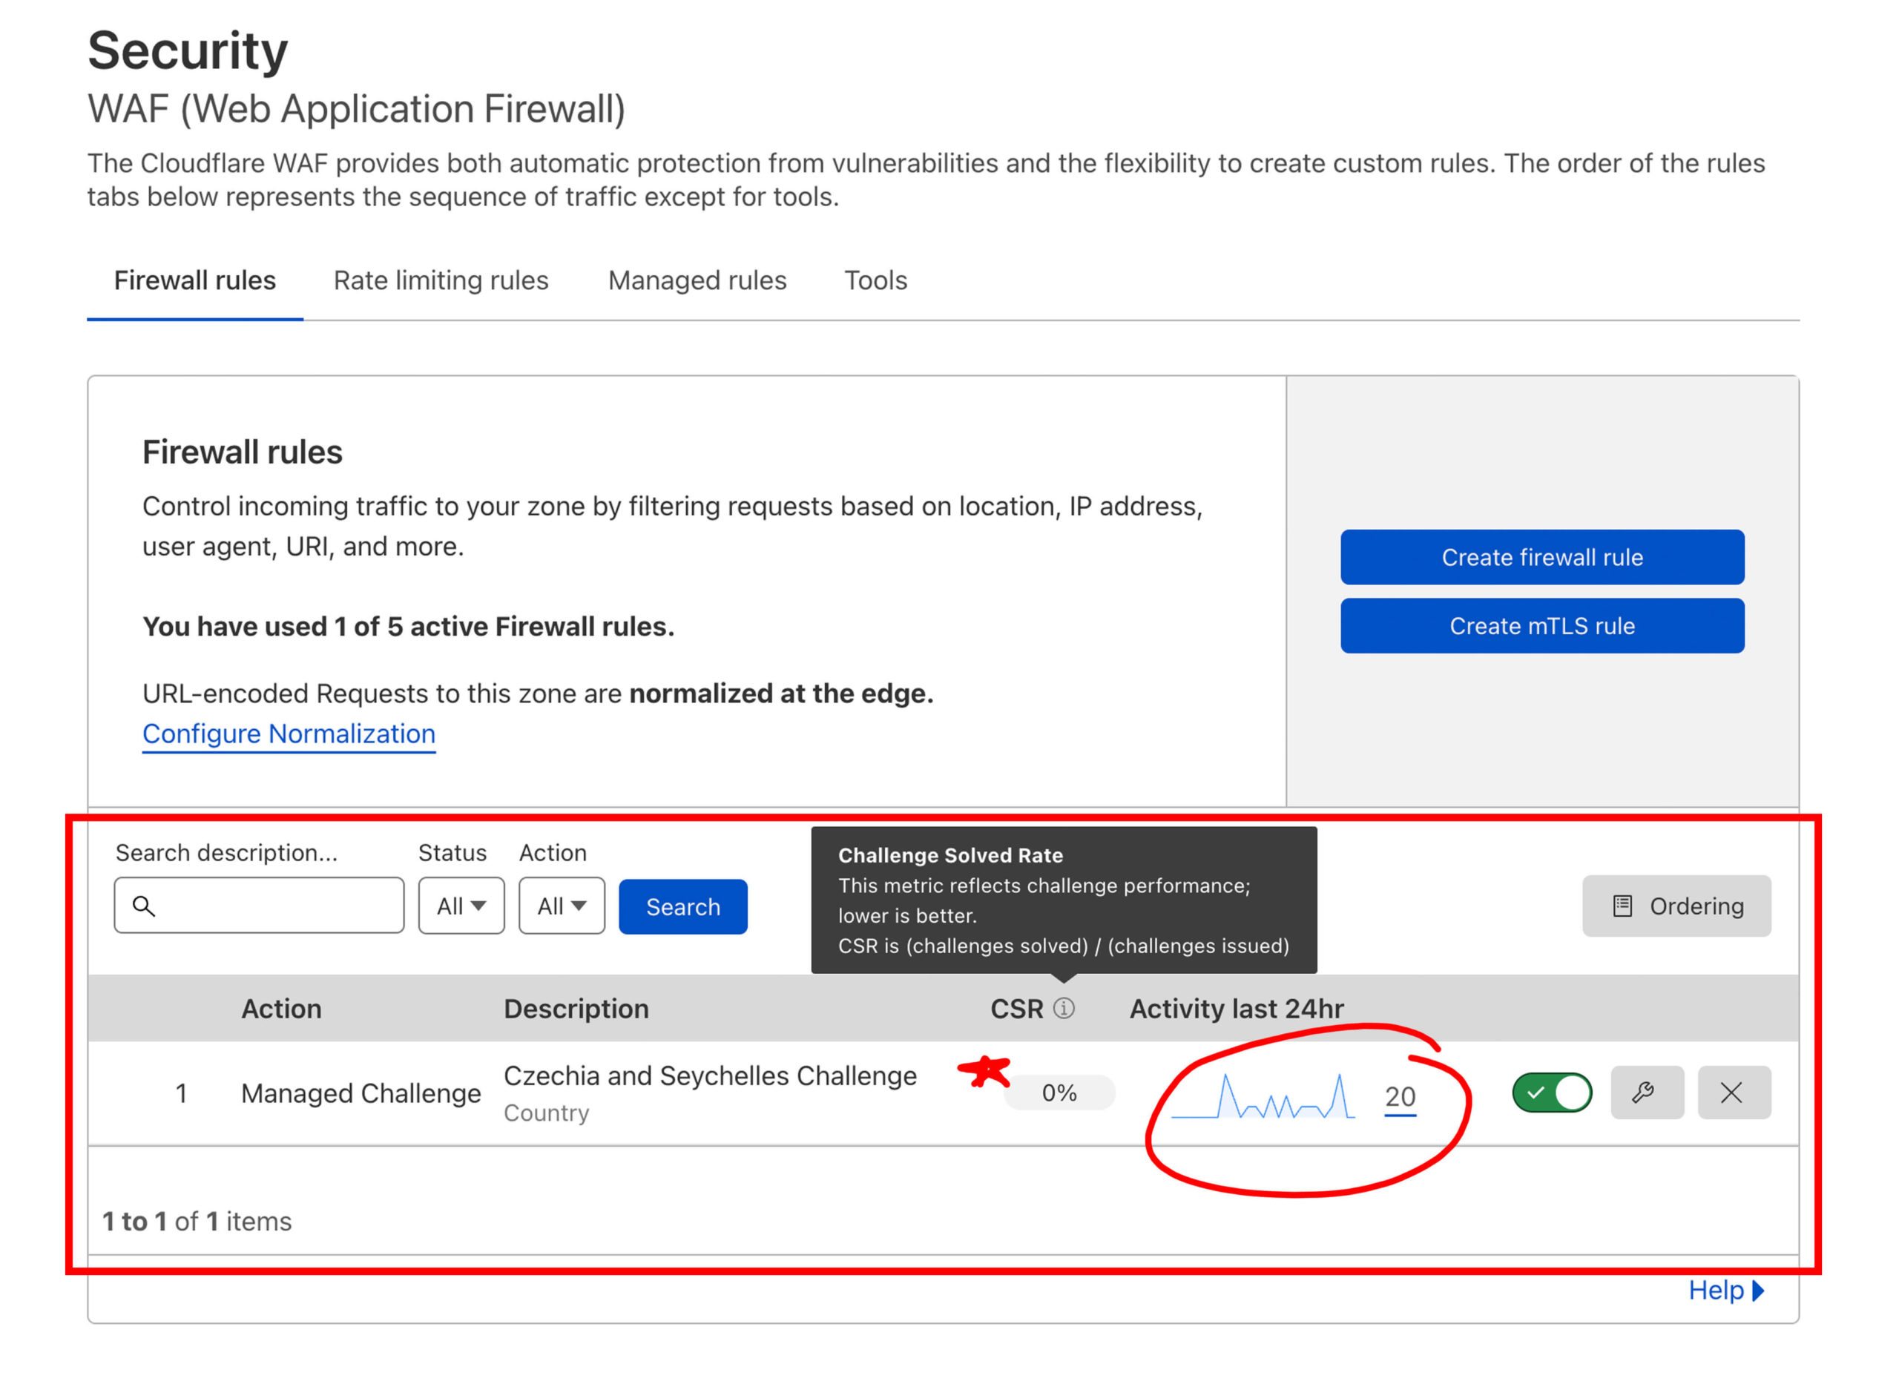Click the Country label under the rule
Viewport: 1899px width, 1387px height.
pyautogui.click(x=547, y=1113)
